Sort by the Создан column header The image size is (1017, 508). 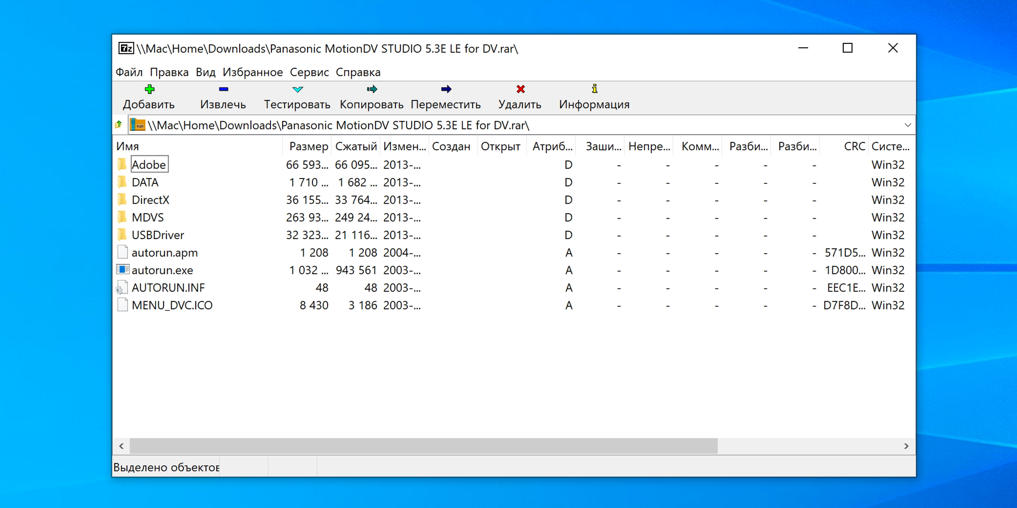coord(454,146)
